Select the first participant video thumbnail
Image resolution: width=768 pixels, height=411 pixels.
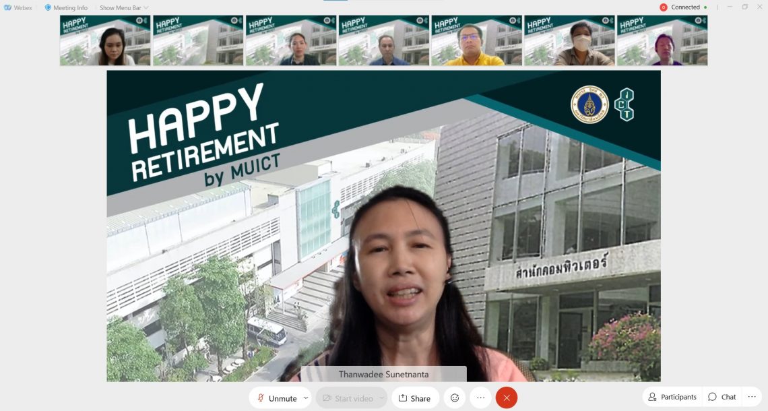coord(105,40)
